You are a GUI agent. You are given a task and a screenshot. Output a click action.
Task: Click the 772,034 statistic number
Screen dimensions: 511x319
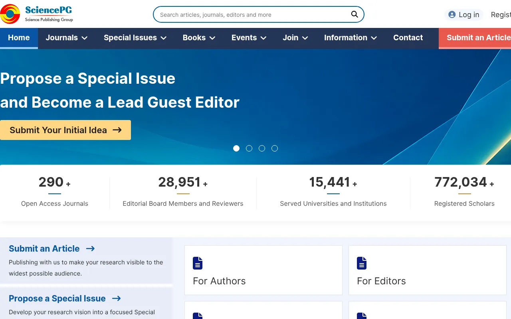point(461,182)
